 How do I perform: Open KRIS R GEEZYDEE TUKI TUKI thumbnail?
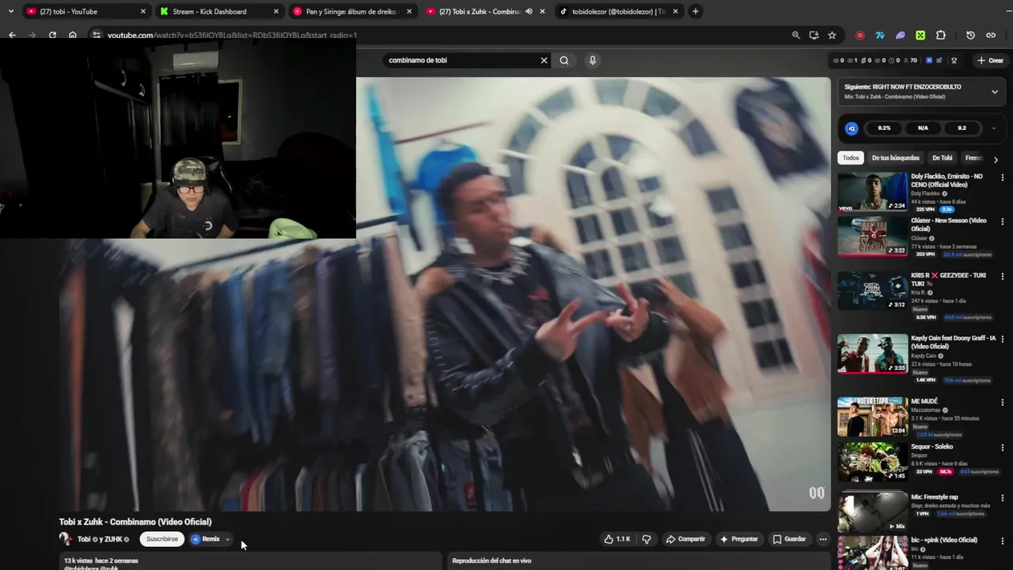point(873,291)
